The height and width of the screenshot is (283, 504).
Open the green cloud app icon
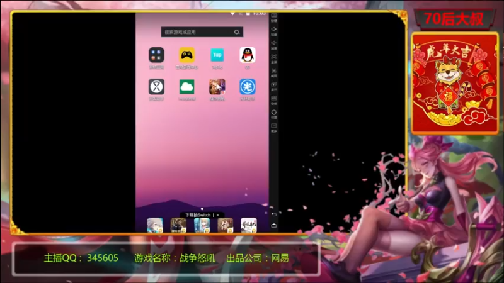[186, 87]
